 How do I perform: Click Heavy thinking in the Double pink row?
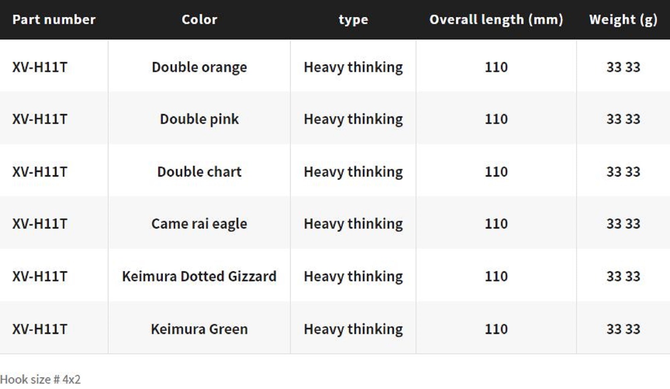click(353, 119)
